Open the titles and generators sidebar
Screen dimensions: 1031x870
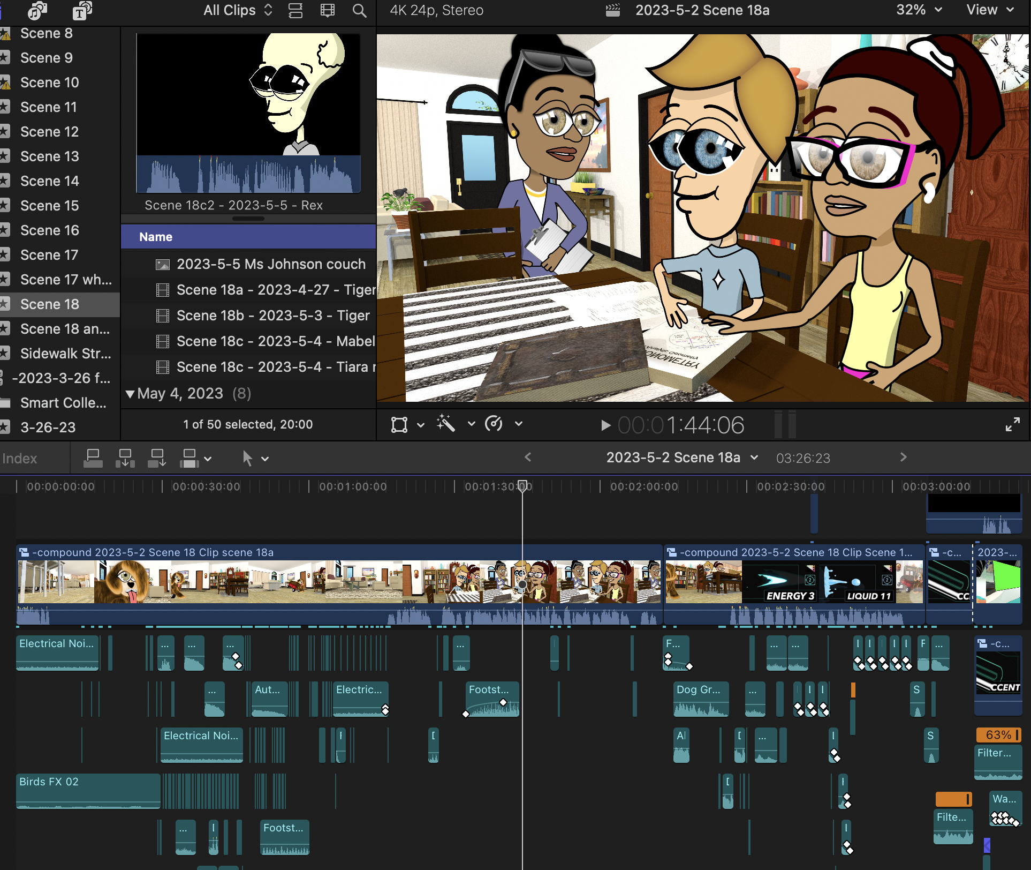(81, 10)
